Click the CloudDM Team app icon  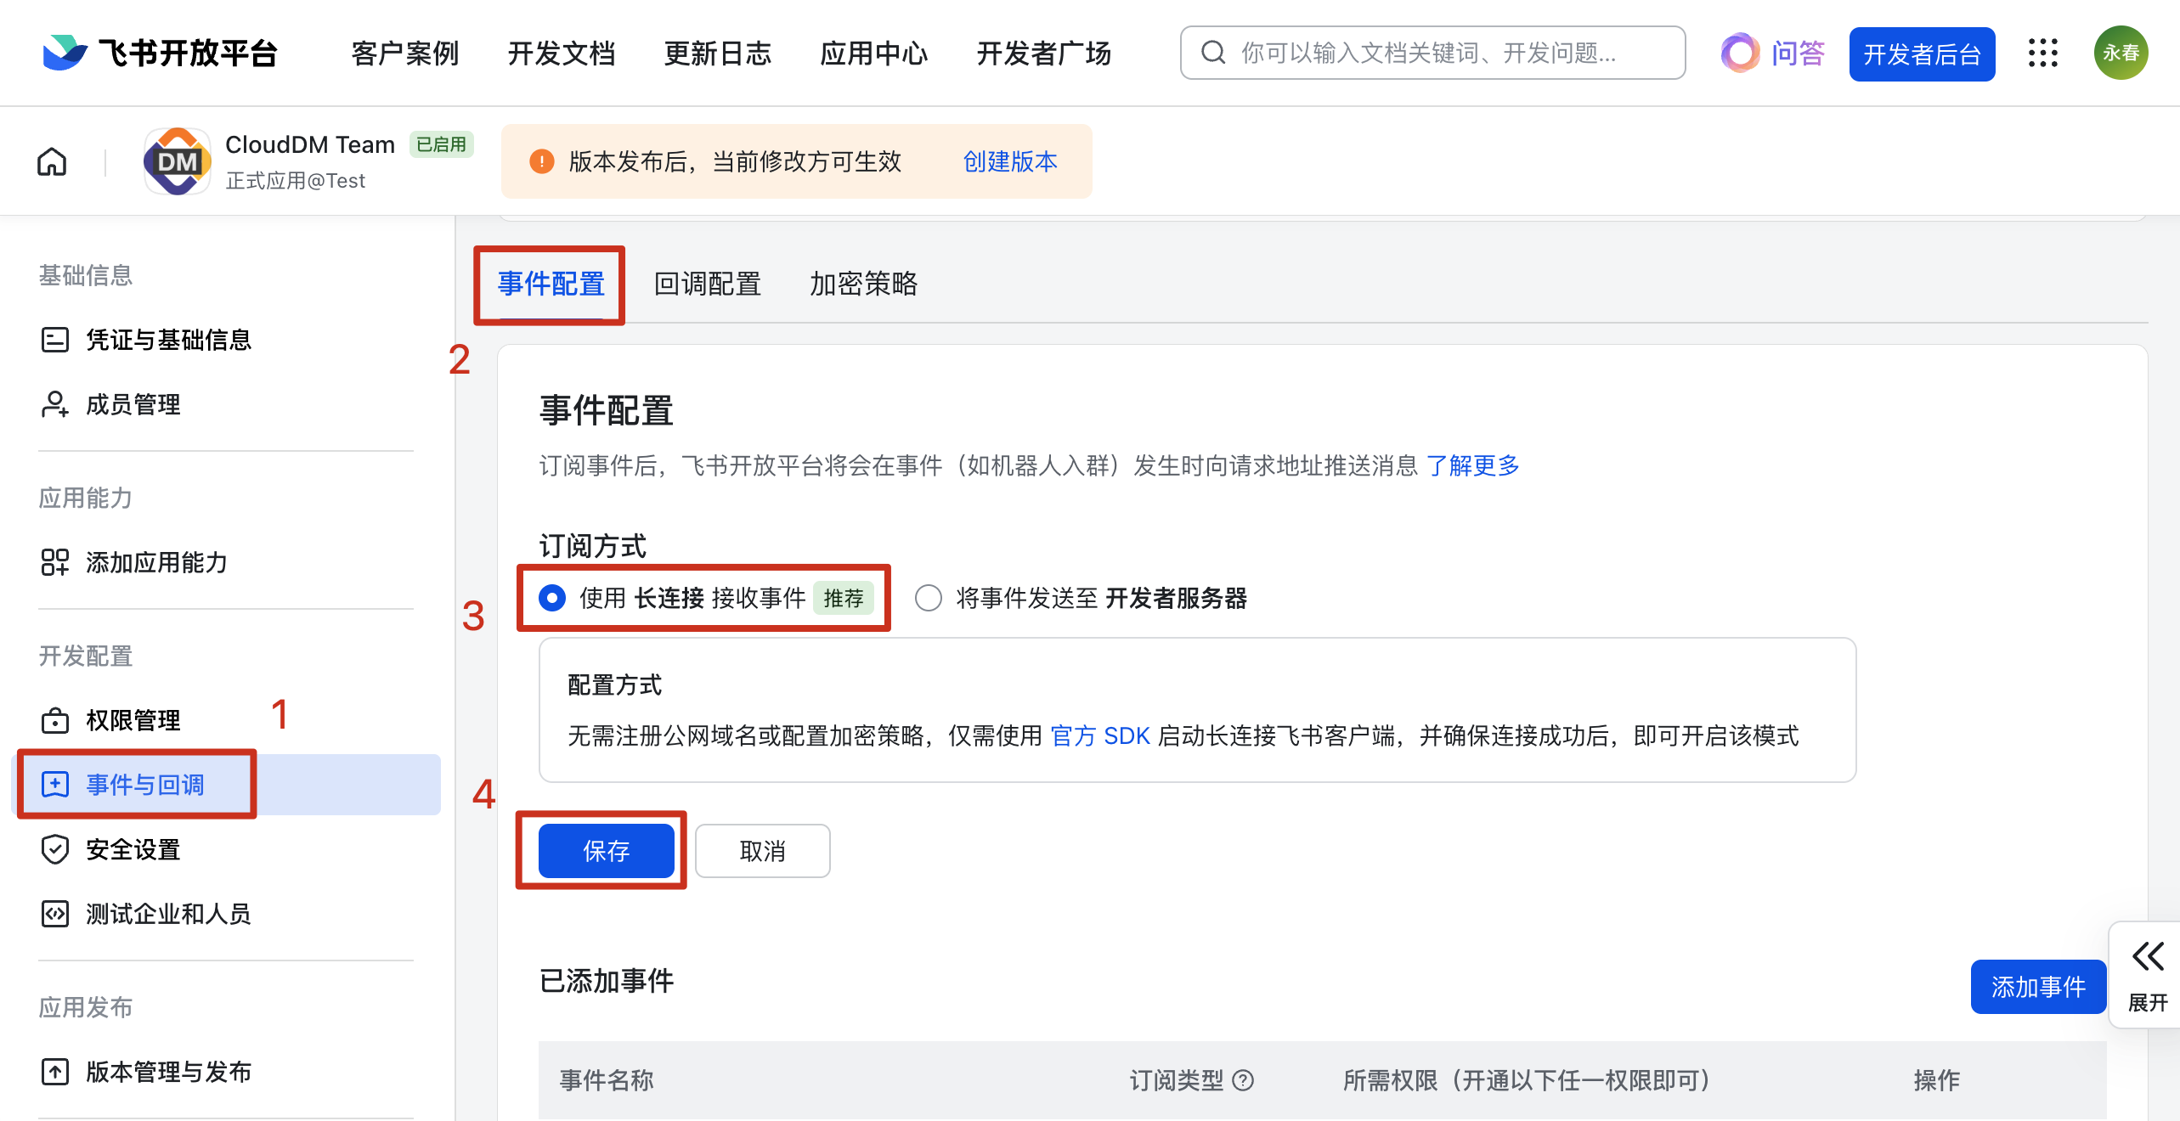177,161
